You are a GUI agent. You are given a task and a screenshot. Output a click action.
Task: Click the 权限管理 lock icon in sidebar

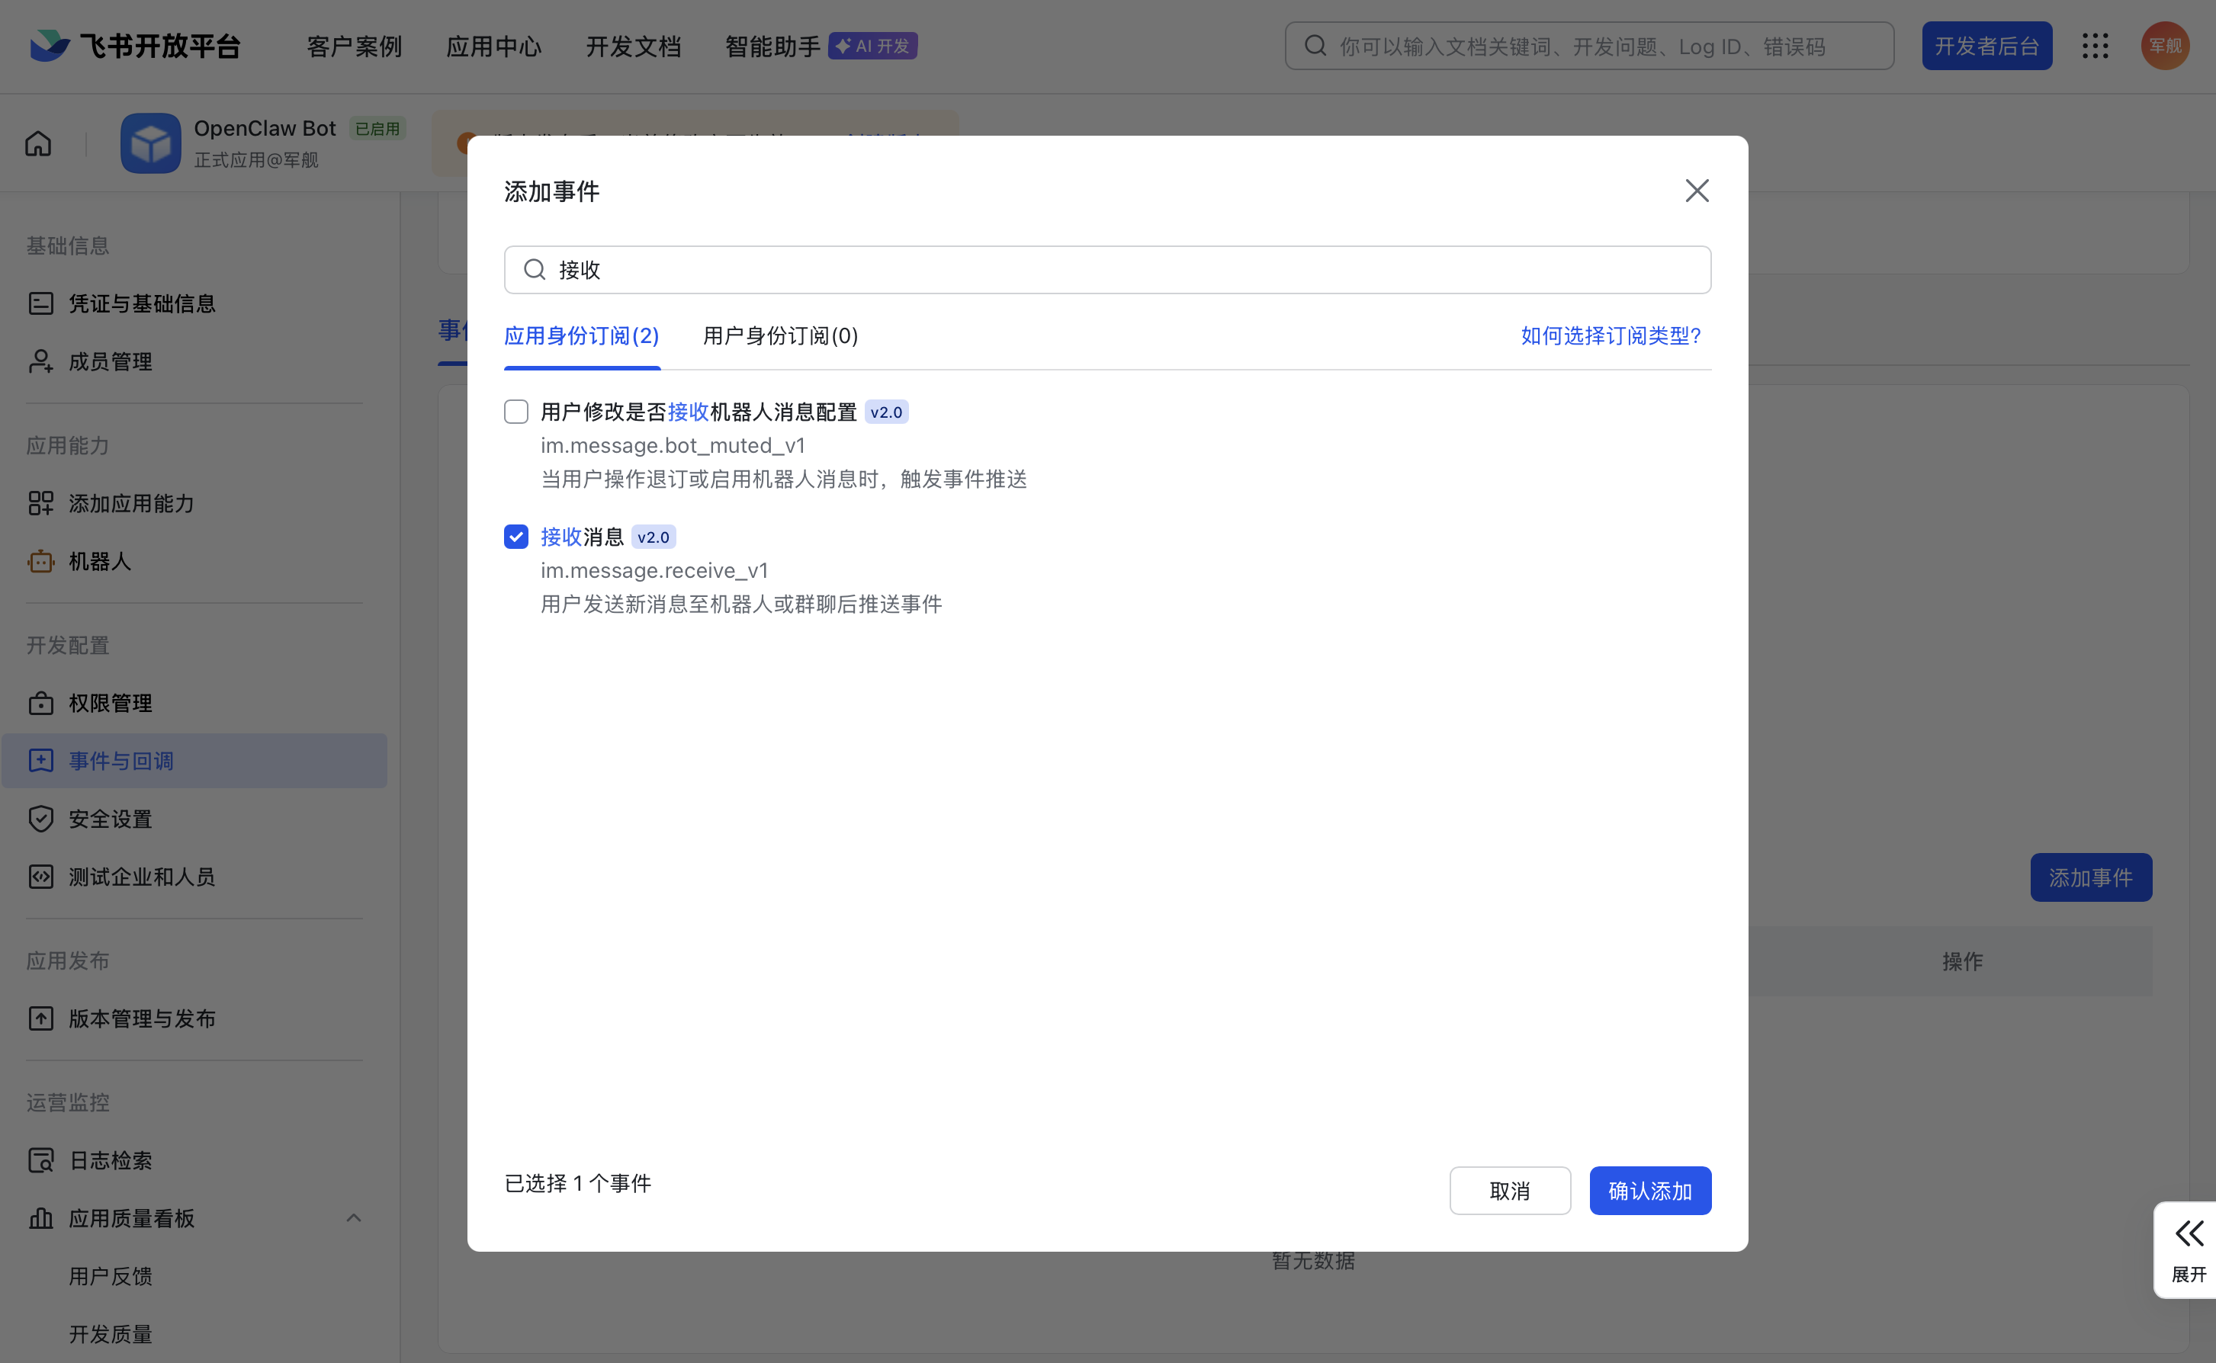[40, 703]
